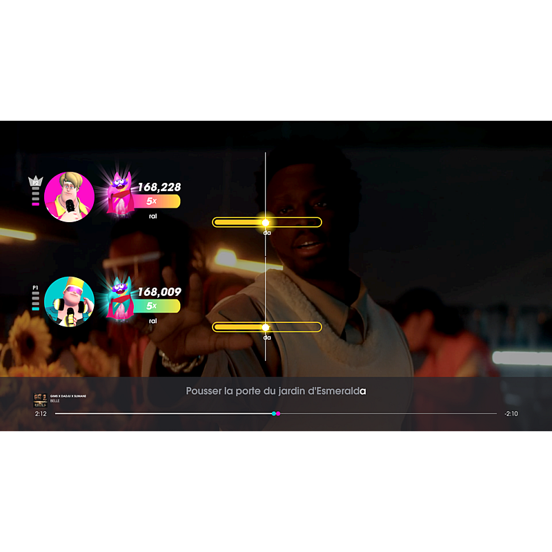The image size is (552, 552).
Task: Click the P1 level meter bars
Action: (35, 302)
